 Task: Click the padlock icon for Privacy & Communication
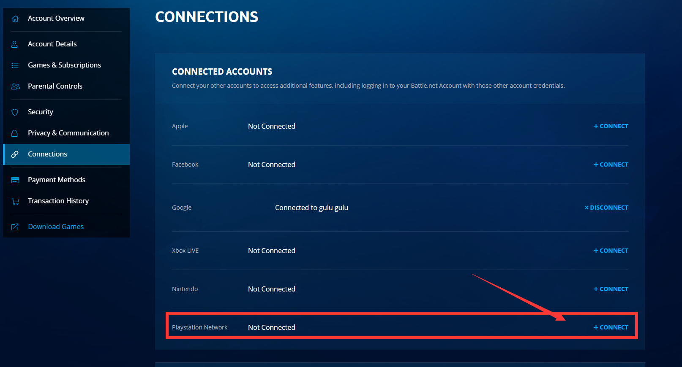(x=15, y=133)
